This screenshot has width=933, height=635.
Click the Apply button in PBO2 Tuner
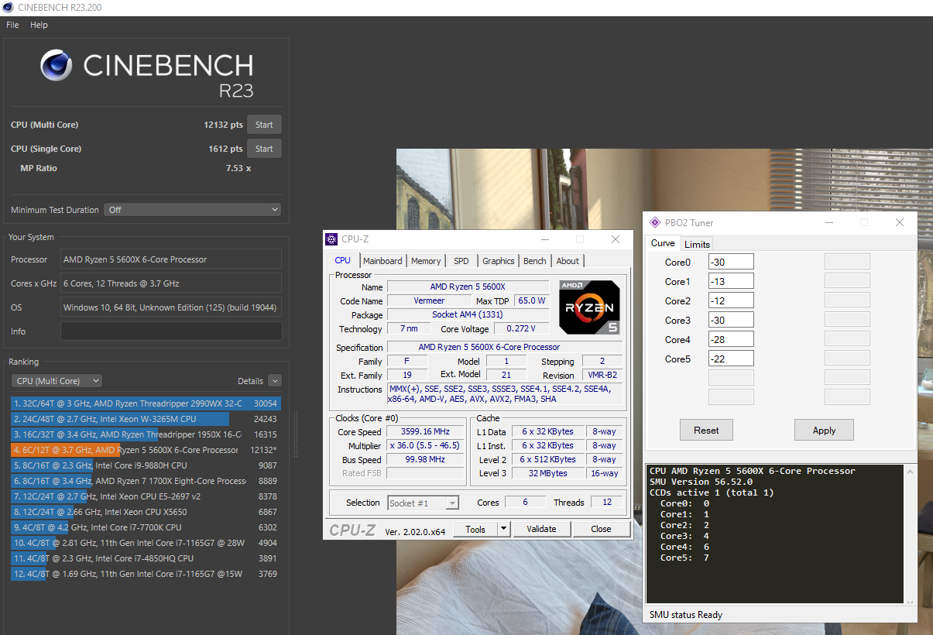[x=824, y=430]
